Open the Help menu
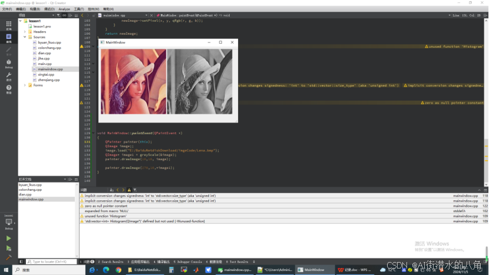 click(108, 9)
